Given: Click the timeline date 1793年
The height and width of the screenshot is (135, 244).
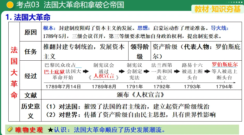Looking at the screenshot, I should pyautogui.click(x=192, y=87).
